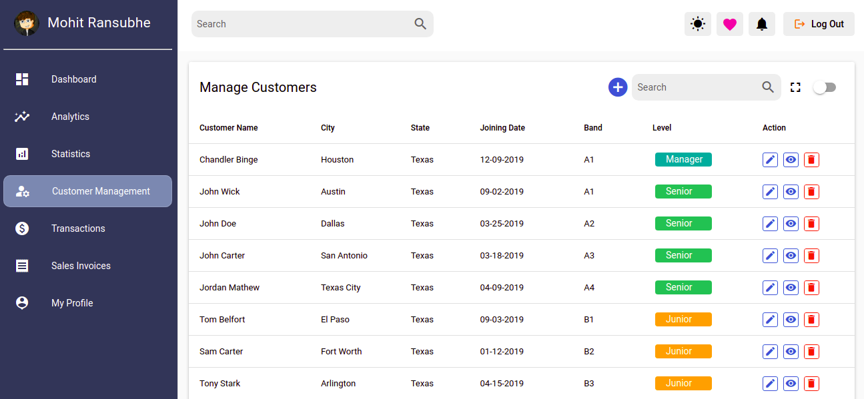Navigate to Transactions in the sidebar
The image size is (864, 399).
pos(78,228)
